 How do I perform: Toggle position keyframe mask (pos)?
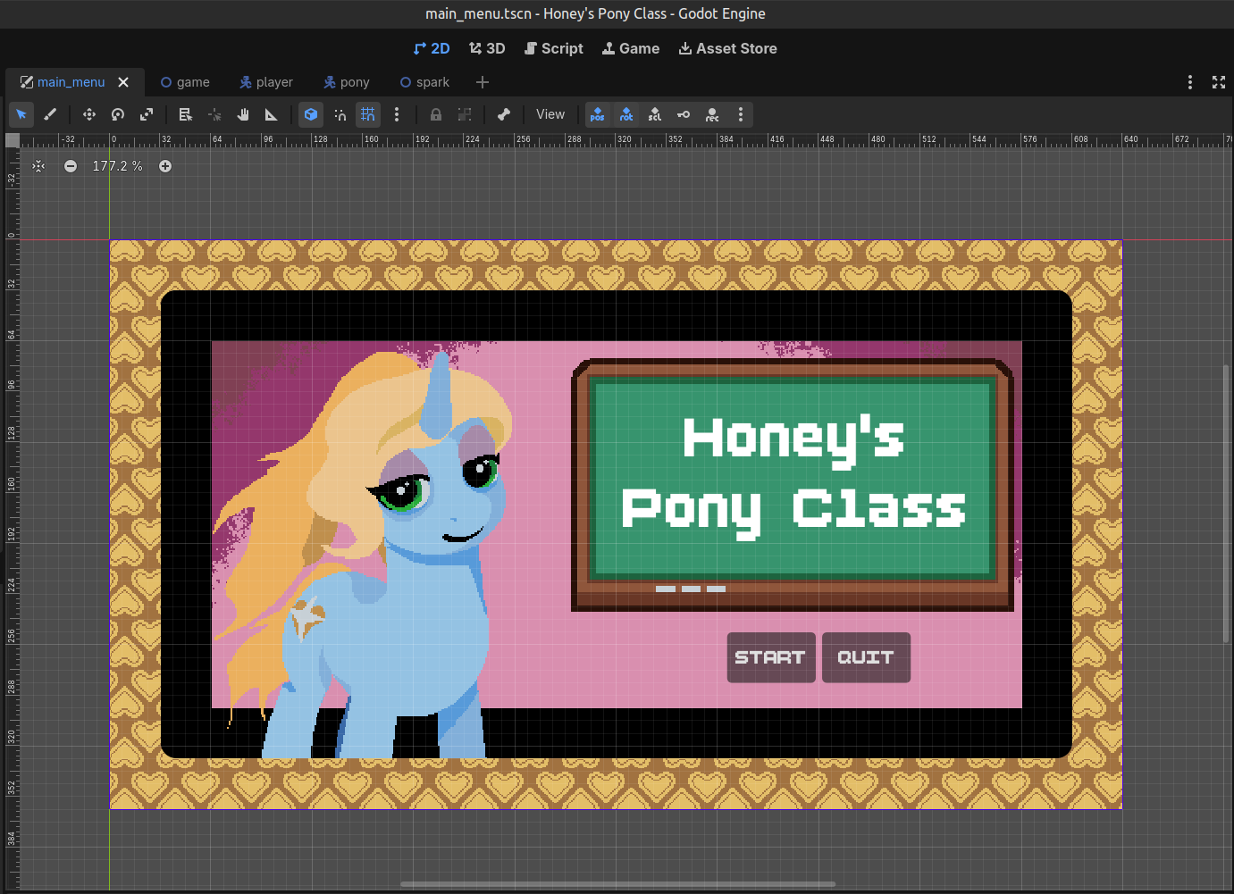(x=598, y=114)
